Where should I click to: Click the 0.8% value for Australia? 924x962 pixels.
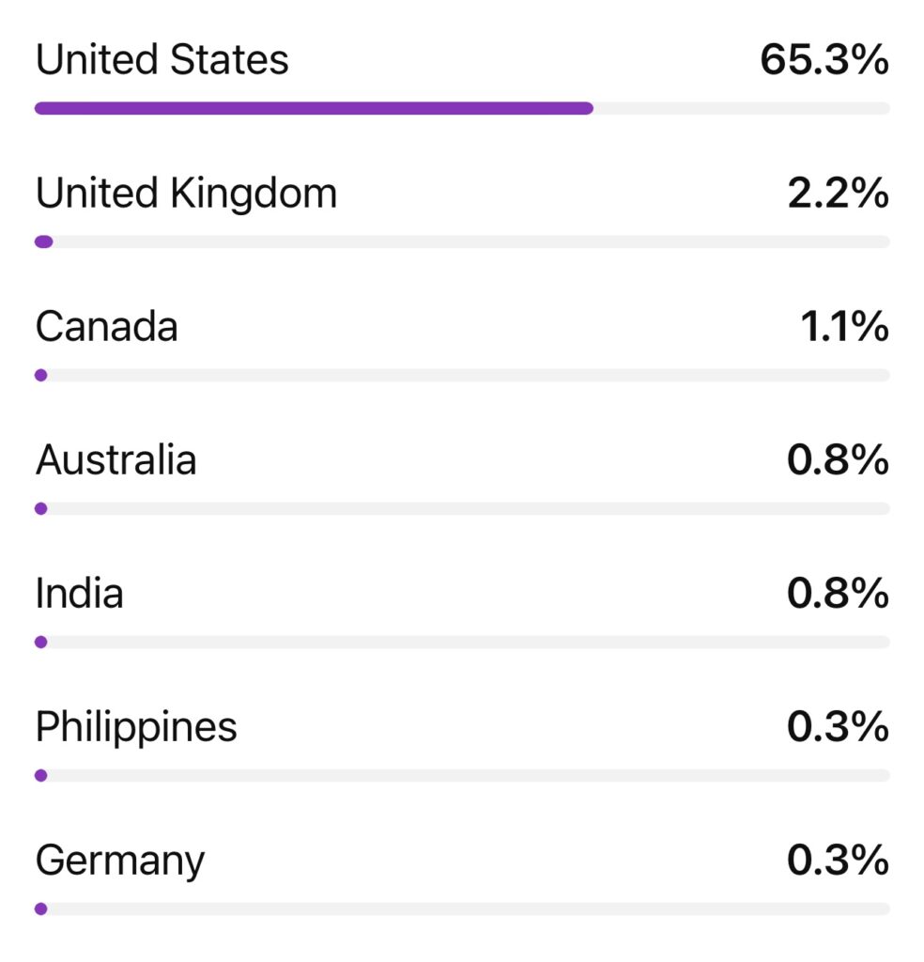tap(838, 461)
